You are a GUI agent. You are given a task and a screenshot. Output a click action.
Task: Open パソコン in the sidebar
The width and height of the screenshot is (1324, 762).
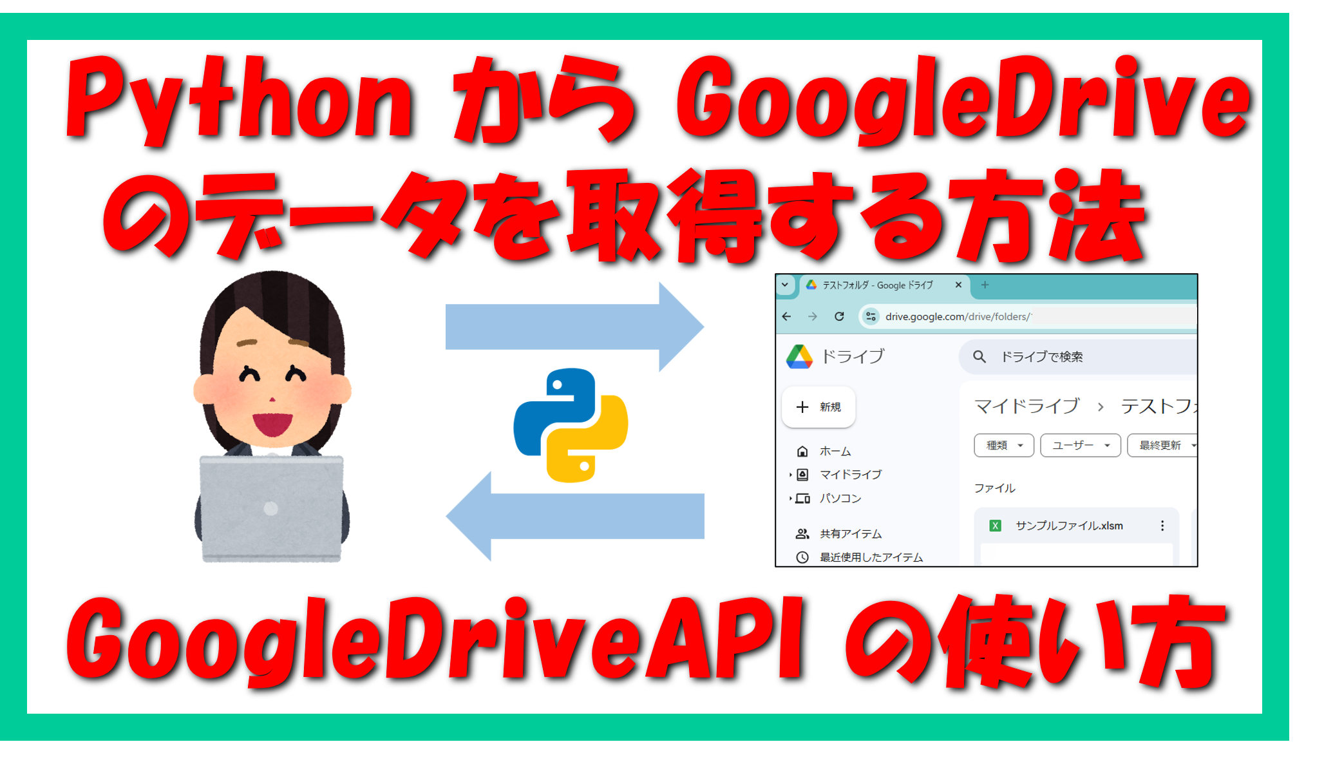point(840,499)
